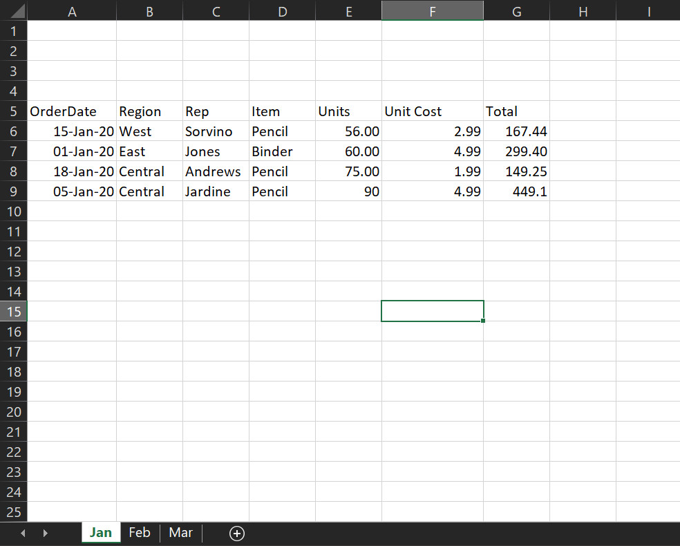The width and height of the screenshot is (680, 546).
Task: Add a new sheet with the plus button
Action: (237, 533)
